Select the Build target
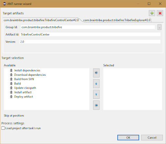The height and width of the screenshot is (144, 166). [18, 84]
